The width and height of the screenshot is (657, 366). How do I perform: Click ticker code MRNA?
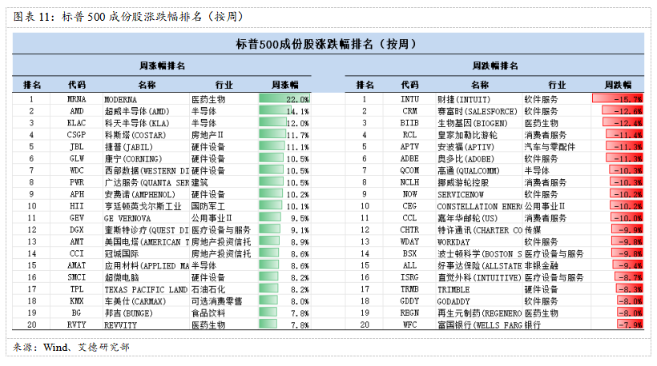(x=77, y=99)
